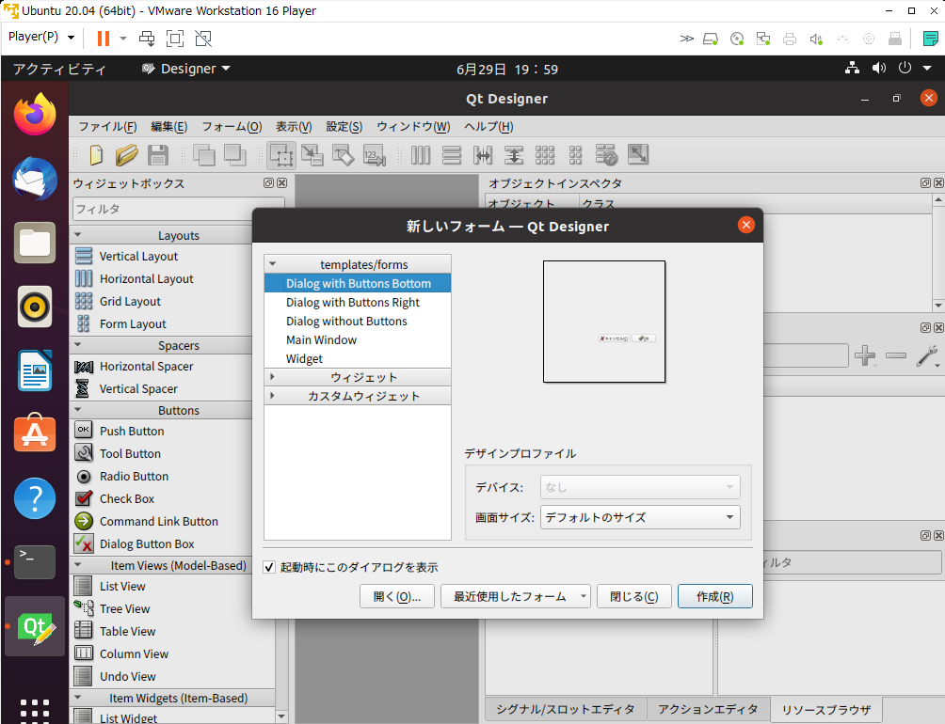The image size is (945, 724).
Task: Select the Edit Buddies mode icon
Action: 344,155
